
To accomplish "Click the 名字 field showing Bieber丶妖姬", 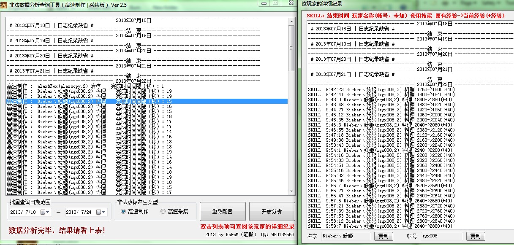I will click(x=345, y=236).
